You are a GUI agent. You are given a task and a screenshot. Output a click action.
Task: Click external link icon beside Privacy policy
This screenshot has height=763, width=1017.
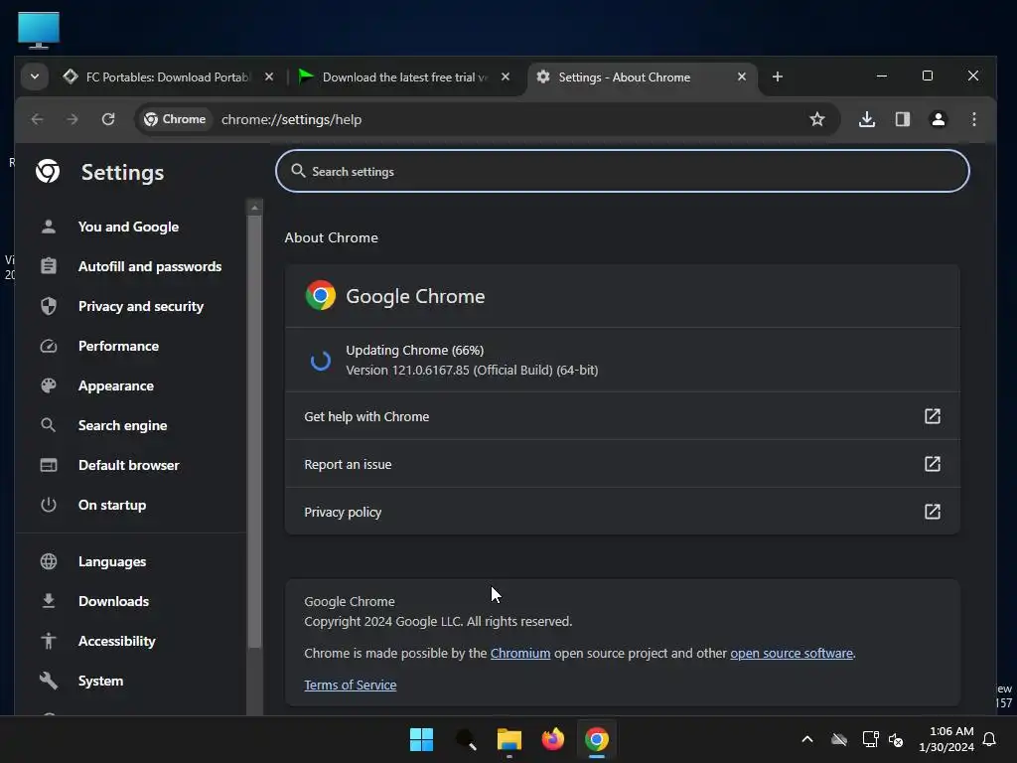click(x=932, y=512)
